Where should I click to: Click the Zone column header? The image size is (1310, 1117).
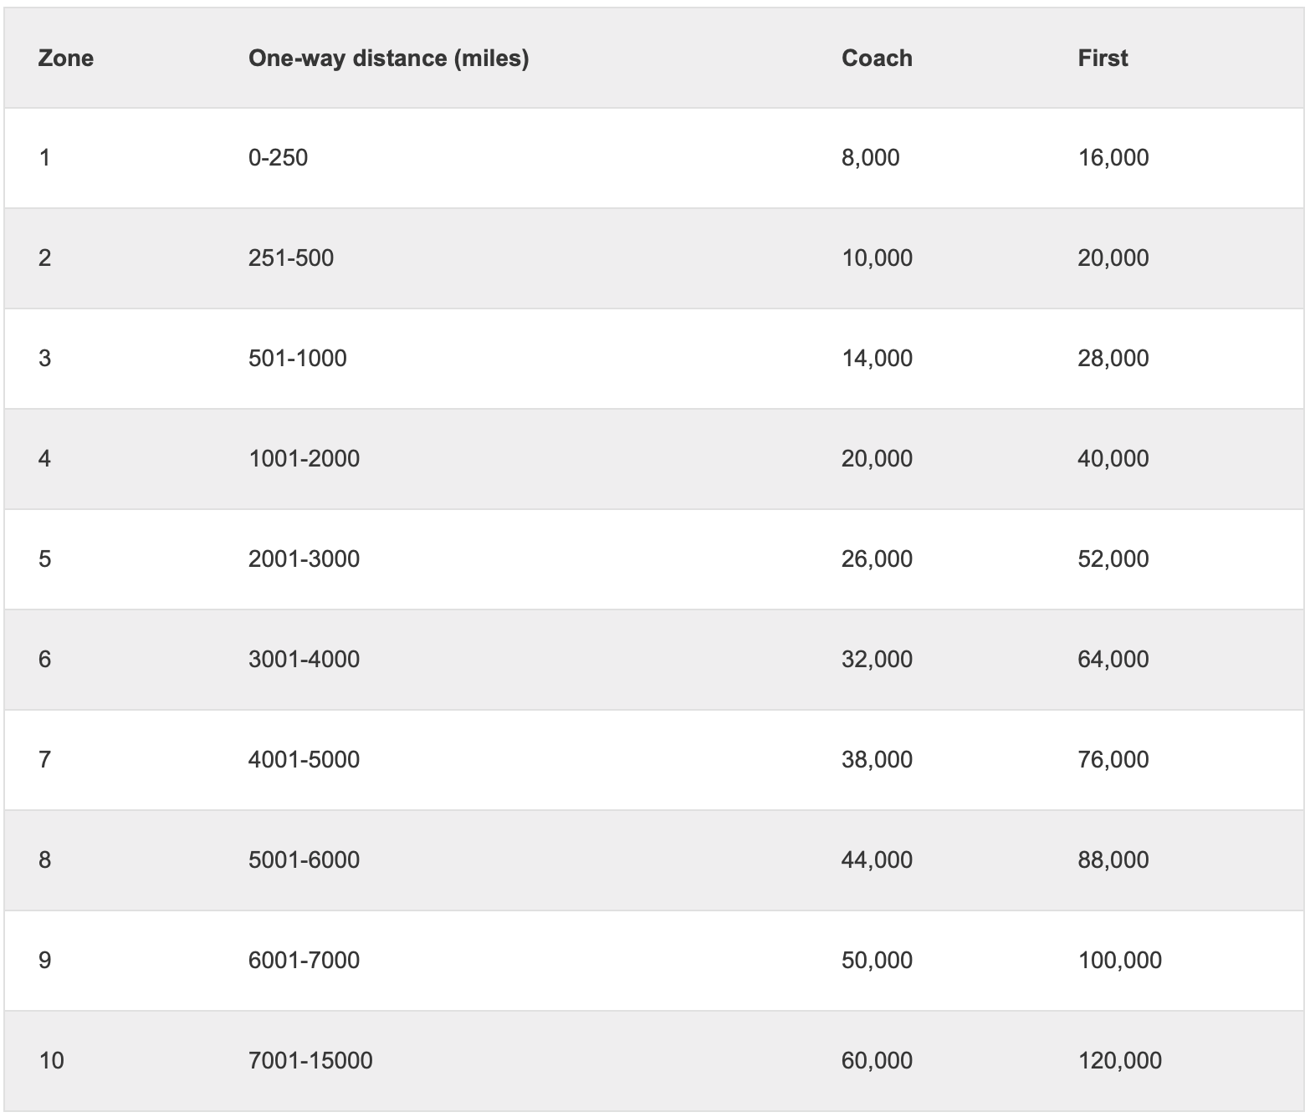(65, 59)
